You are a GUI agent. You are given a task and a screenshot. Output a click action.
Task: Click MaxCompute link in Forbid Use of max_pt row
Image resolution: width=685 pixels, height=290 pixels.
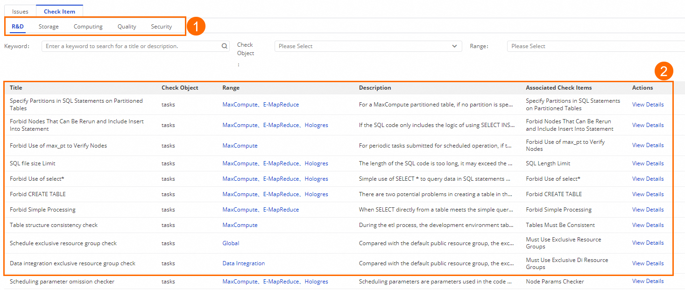pos(240,146)
